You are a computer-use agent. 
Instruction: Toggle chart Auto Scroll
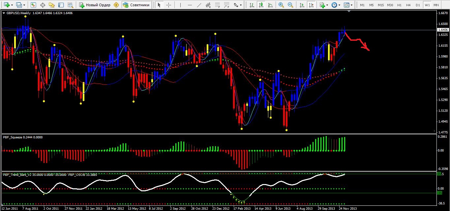click(302, 5)
